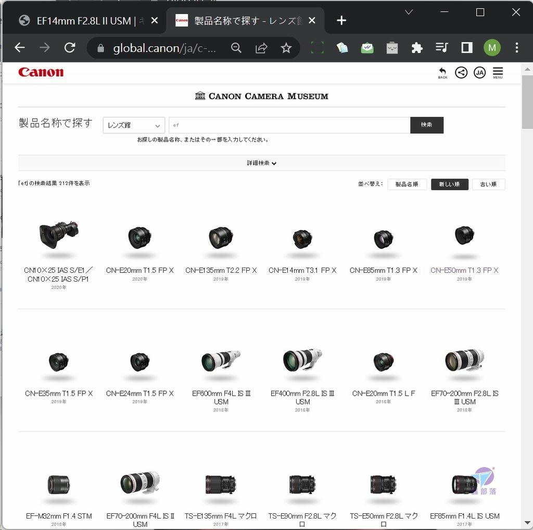Open CN-E24mm T1.5 FP X lens thumbnail
The image size is (533, 530).
(139, 362)
